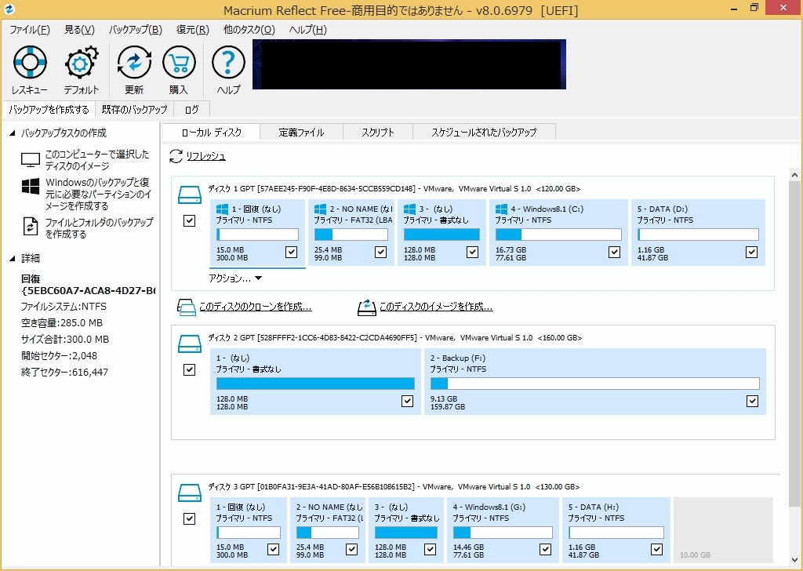
Task: Click Windows logo on Disk 1 NO NAME partition
Action: click(320, 209)
